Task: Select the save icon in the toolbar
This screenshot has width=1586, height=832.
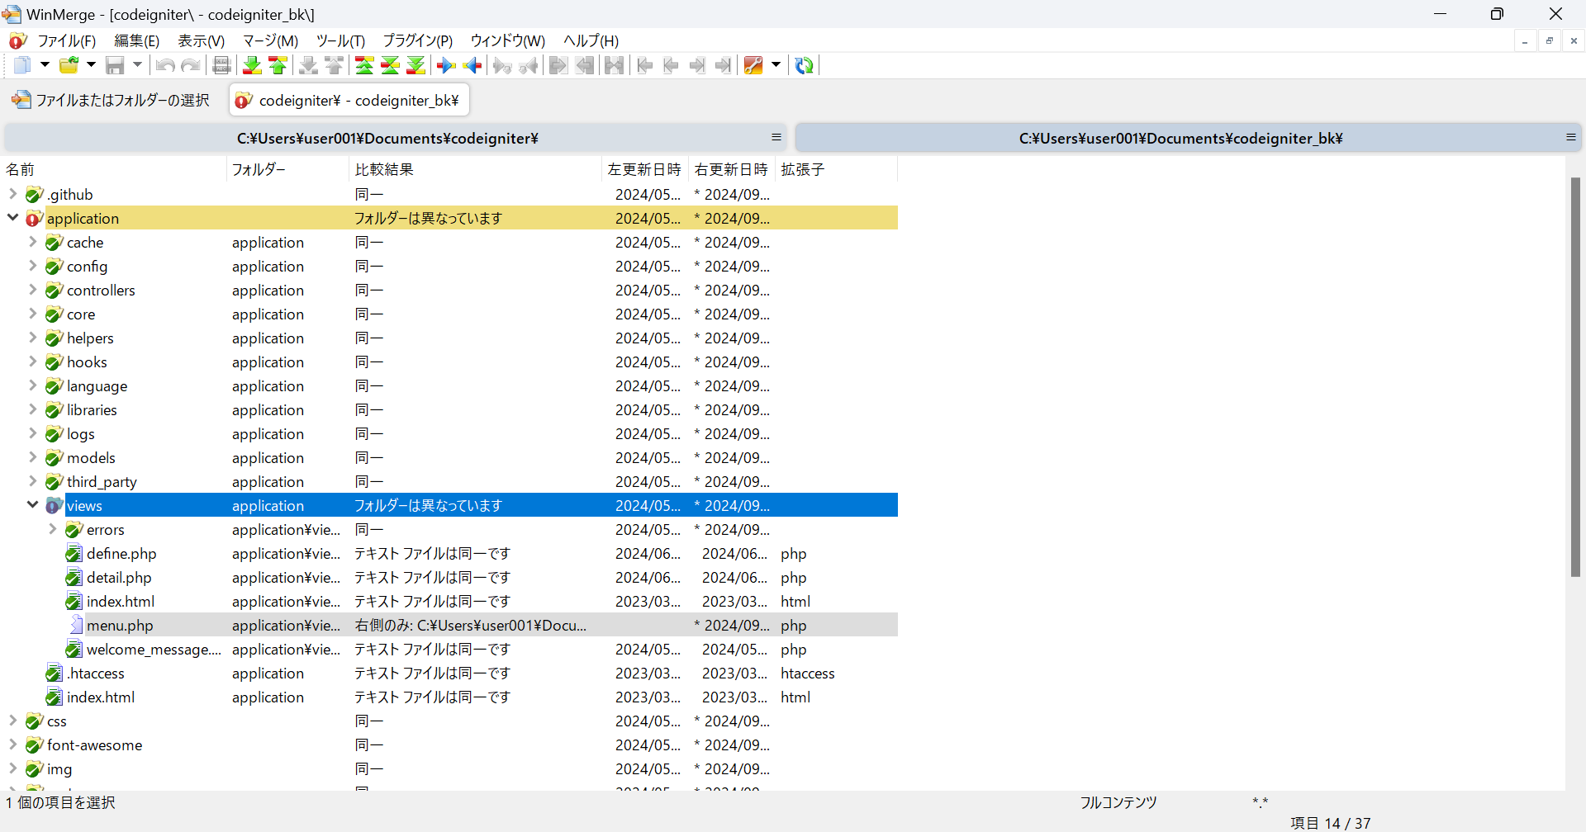Action: click(x=115, y=65)
